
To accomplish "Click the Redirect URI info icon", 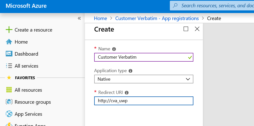I will click(x=127, y=93).
